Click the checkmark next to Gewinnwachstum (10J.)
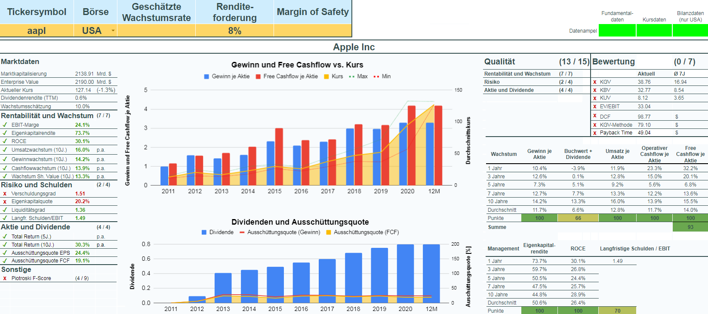 pos(5,159)
